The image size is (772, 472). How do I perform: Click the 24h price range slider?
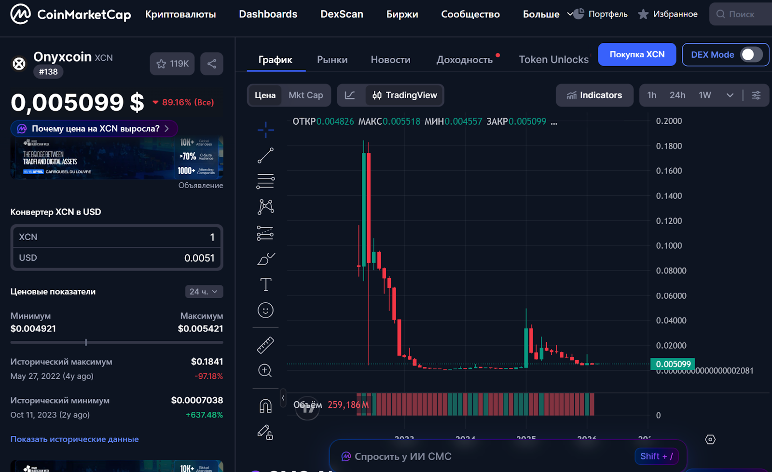116,342
